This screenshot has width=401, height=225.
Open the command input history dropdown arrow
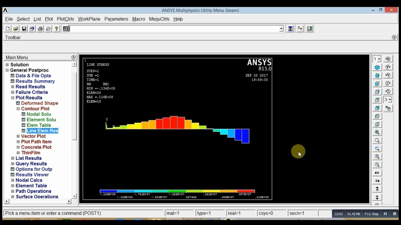[281, 29]
